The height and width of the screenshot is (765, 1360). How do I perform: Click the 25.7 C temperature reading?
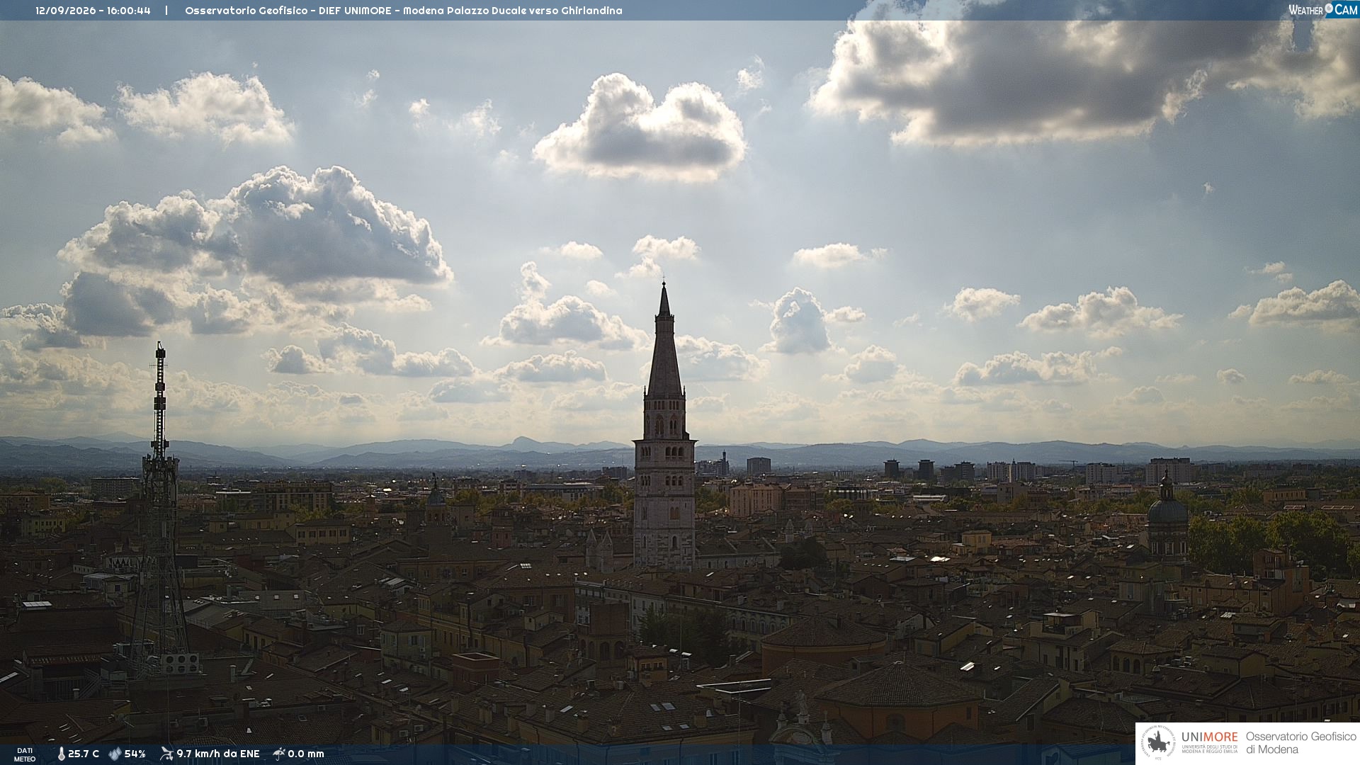click(84, 754)
